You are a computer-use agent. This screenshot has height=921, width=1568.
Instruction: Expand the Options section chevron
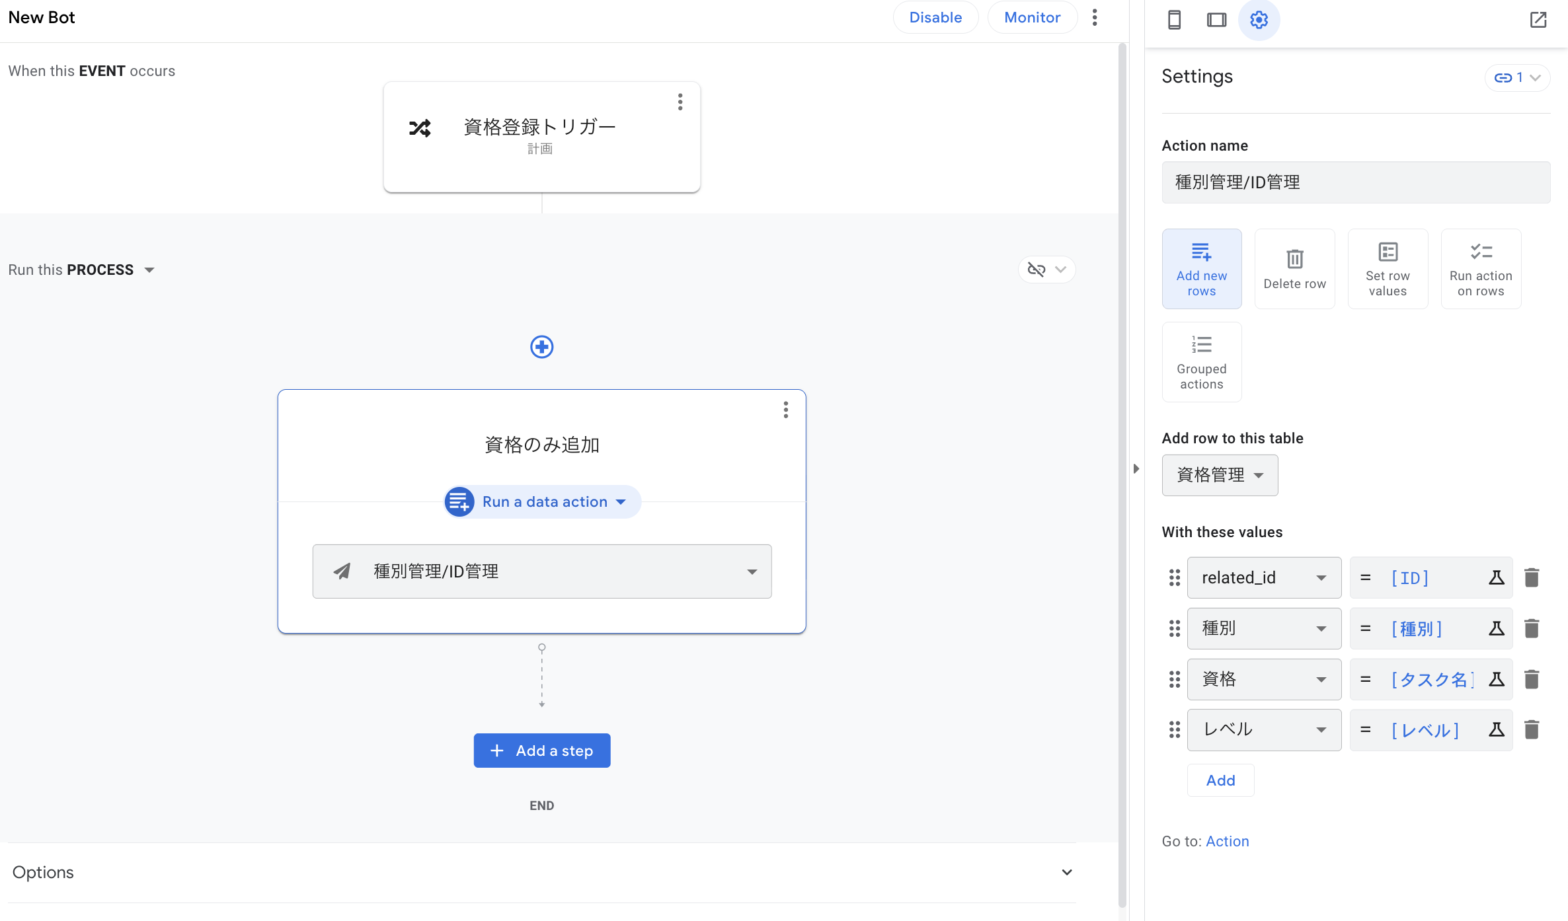[x=1066, y=872]
